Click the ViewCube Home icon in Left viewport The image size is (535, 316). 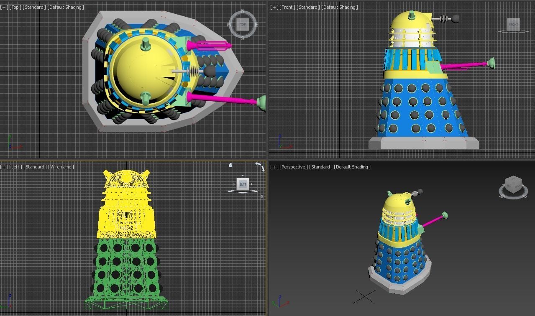click(230, 165)
